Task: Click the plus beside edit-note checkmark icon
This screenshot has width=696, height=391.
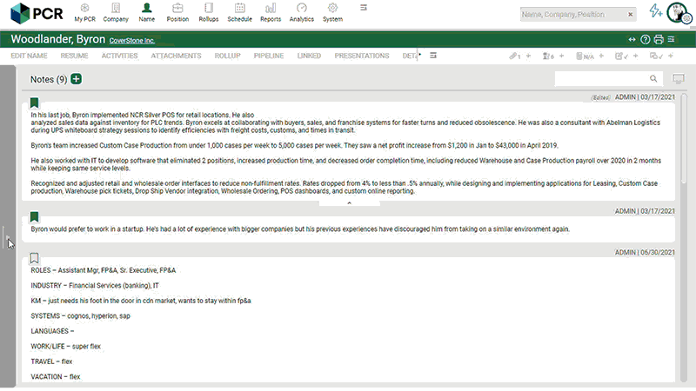Action: click(636, 56)
